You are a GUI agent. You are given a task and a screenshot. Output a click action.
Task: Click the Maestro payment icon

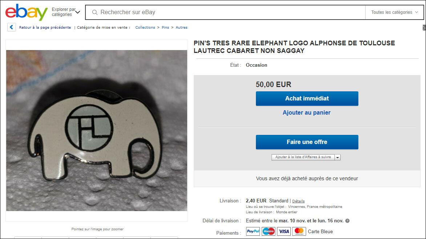pyautogui.click(x=268, y=231)
